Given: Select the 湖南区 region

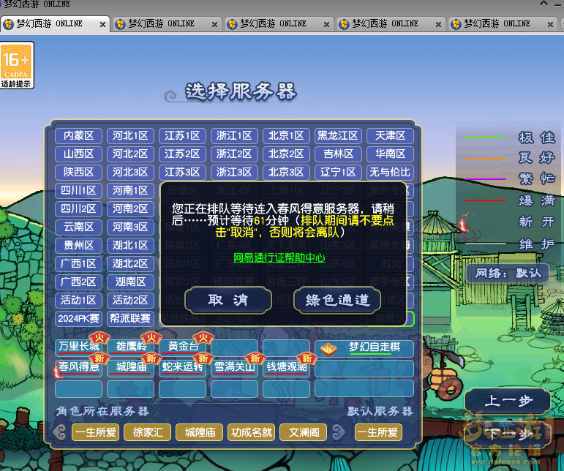Looking at the screenshot, I should coord(130,282).
